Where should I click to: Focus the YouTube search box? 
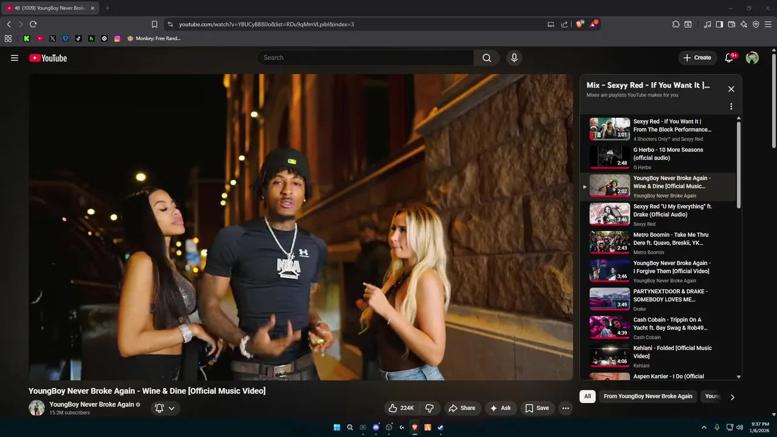[x=365, y=58]
